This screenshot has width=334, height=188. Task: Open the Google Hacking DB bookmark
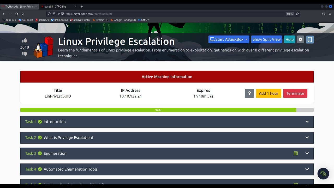(123, 20)
